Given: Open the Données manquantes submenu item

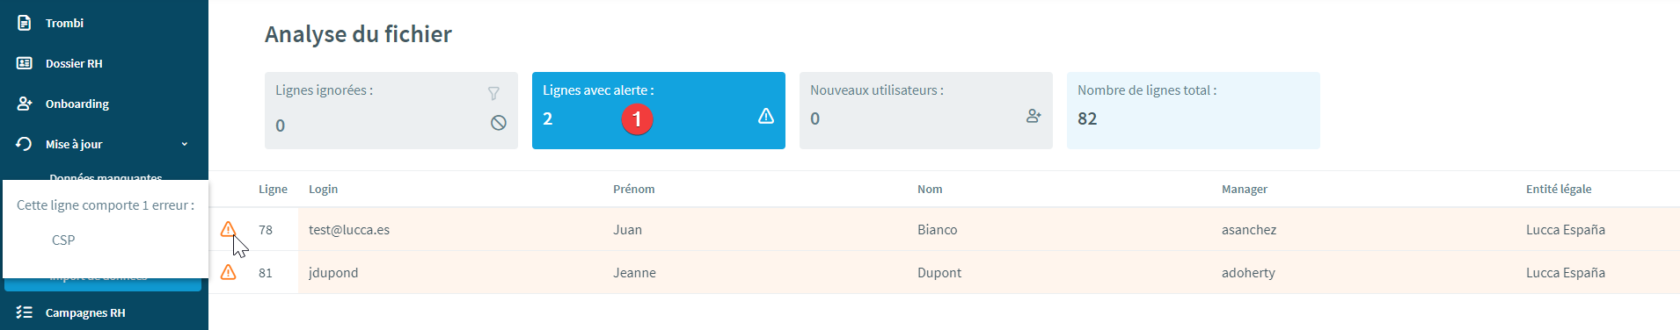Looking at the screenshot, I should click(x=106, y=177).
